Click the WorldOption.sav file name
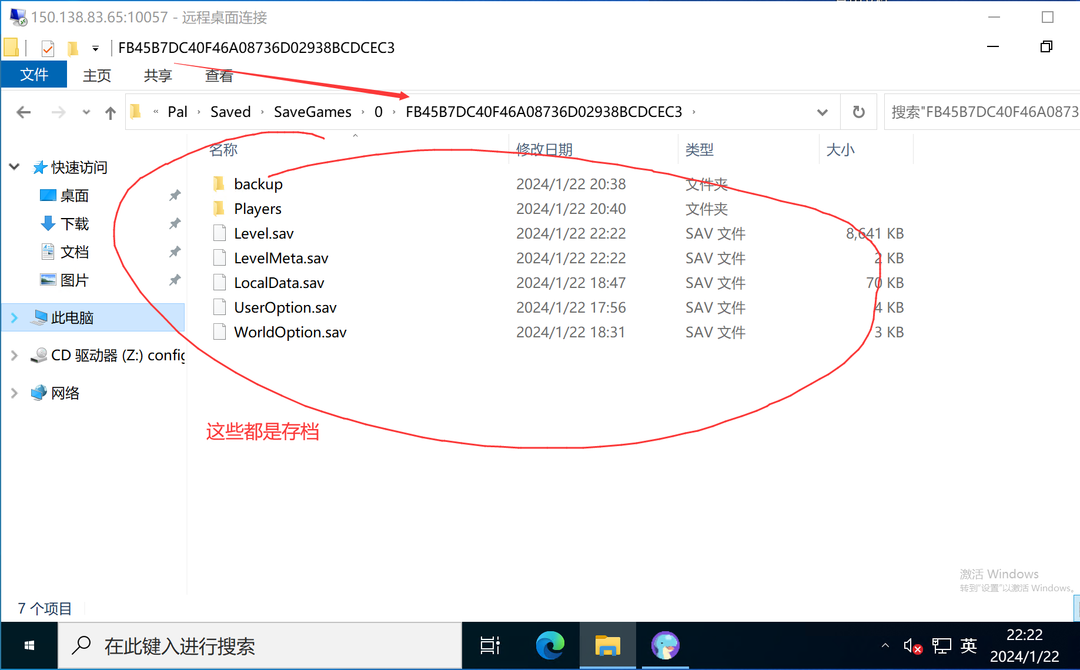Image resolution: width=1080 pixels, height=670 pixels. point(290,332)
